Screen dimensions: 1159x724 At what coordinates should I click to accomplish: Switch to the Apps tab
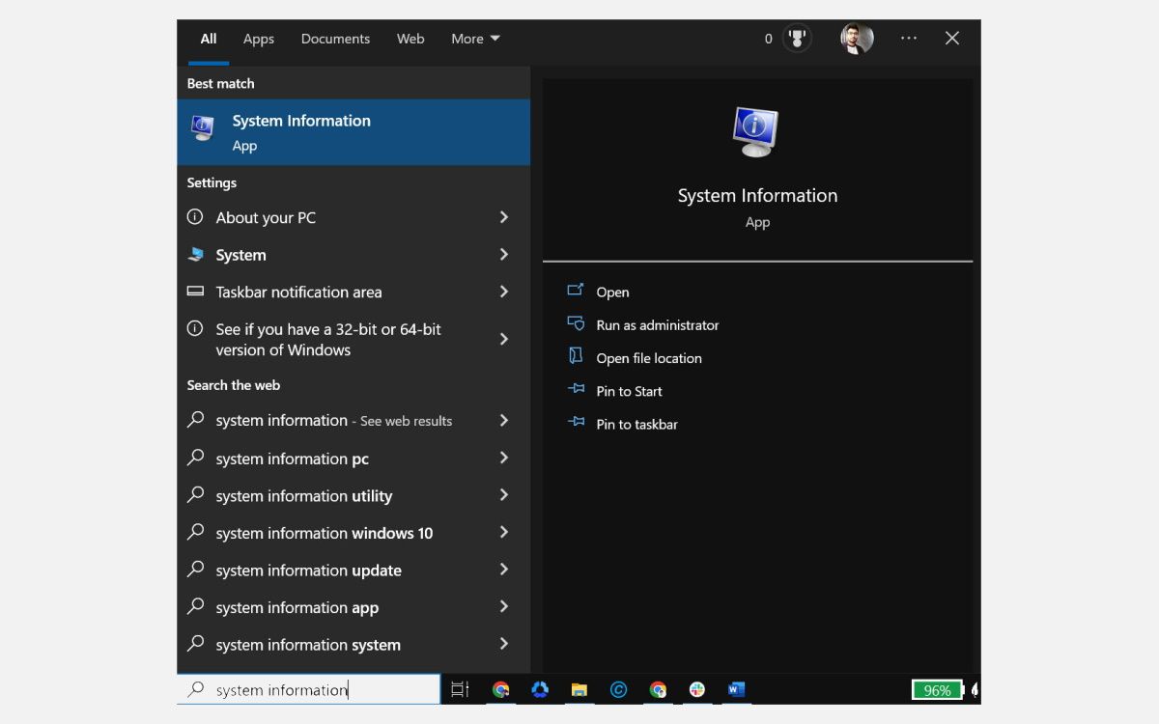259,39
